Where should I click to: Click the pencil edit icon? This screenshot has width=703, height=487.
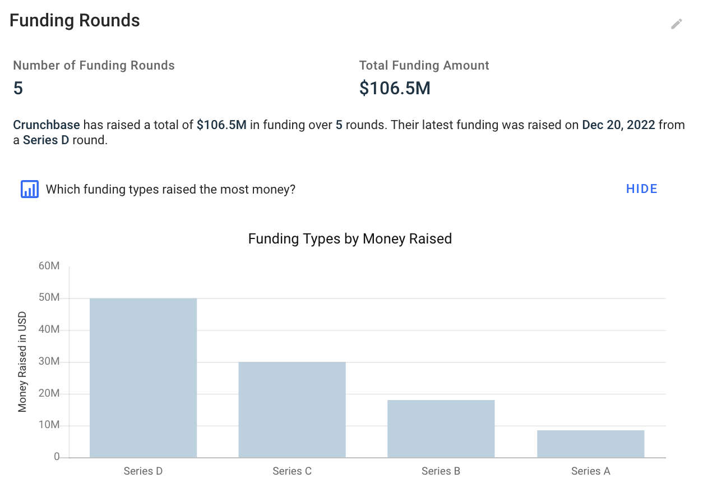click(x=677, y=24)
